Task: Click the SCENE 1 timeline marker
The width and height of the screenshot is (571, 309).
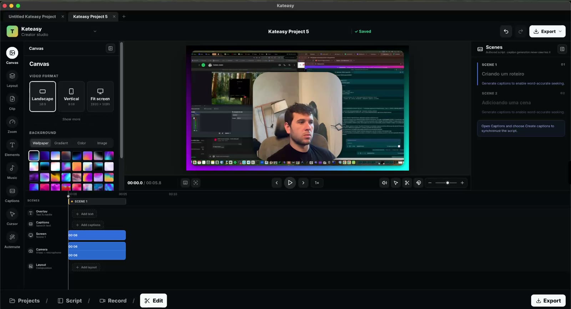Action: (x=97, y=201)
